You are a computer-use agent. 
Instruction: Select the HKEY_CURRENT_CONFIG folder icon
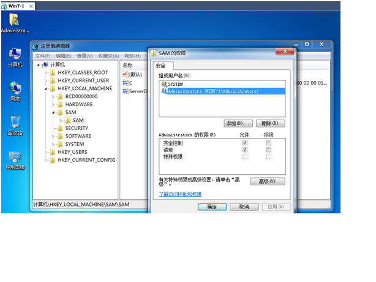click(x=53, y=160)
